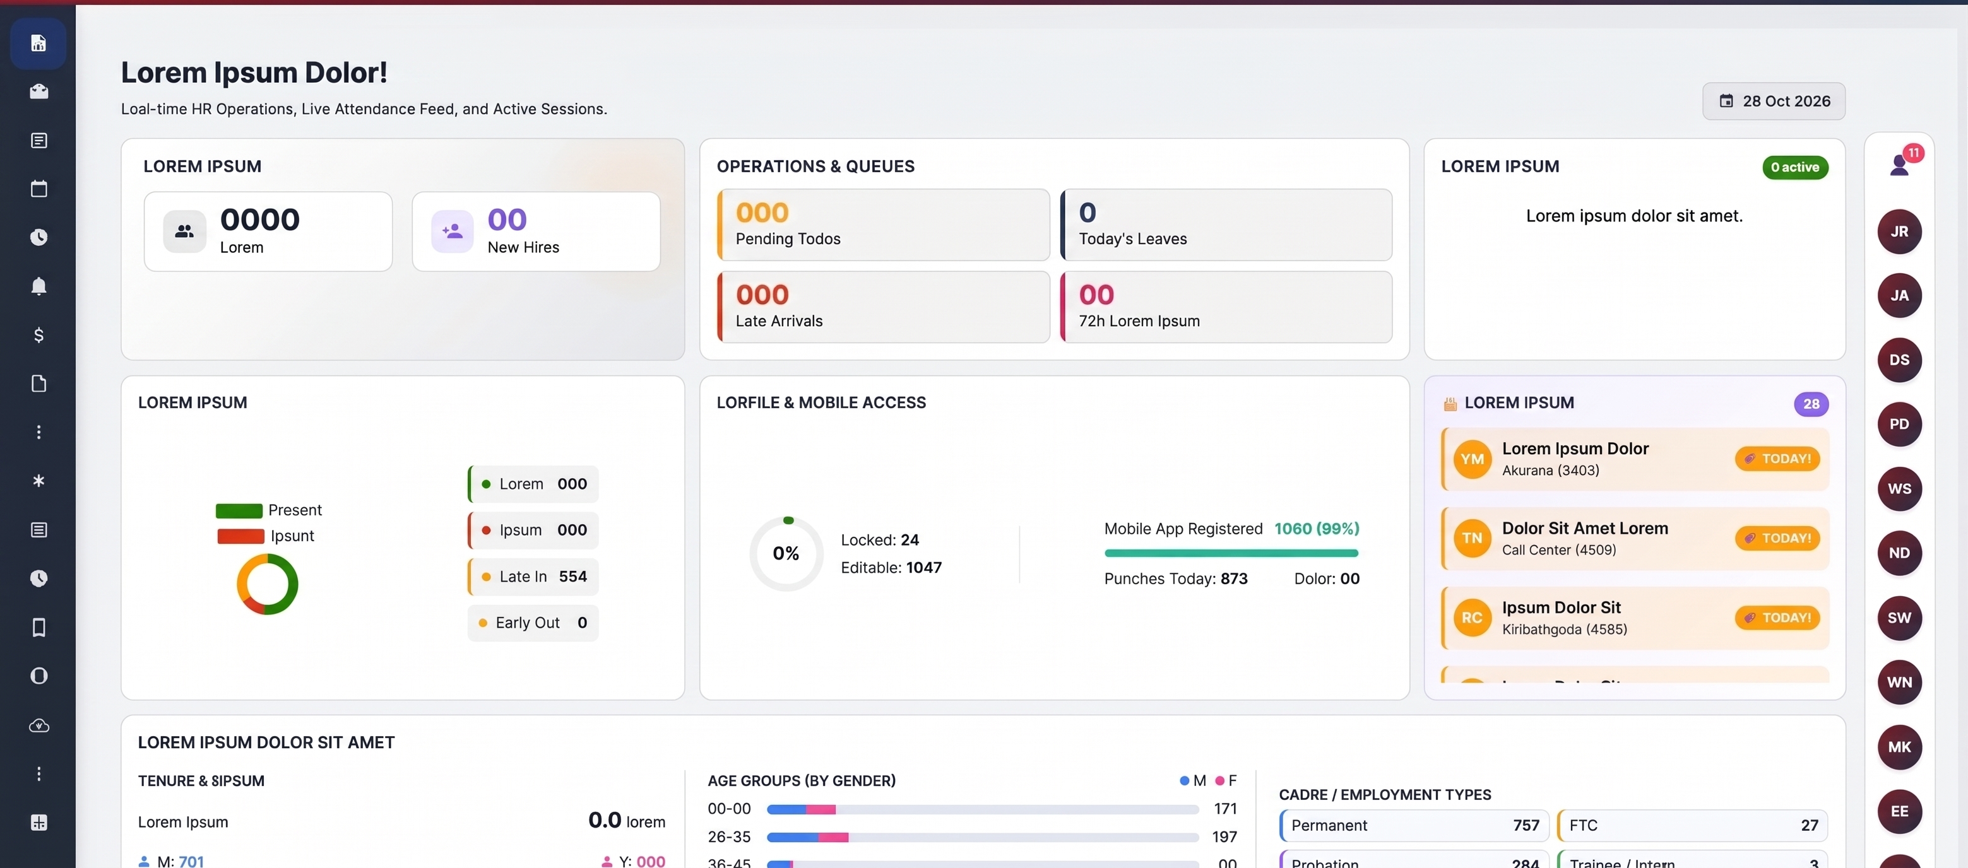
Task: Click the FTC 27 employment type chip
Action: click(1692, 826)
